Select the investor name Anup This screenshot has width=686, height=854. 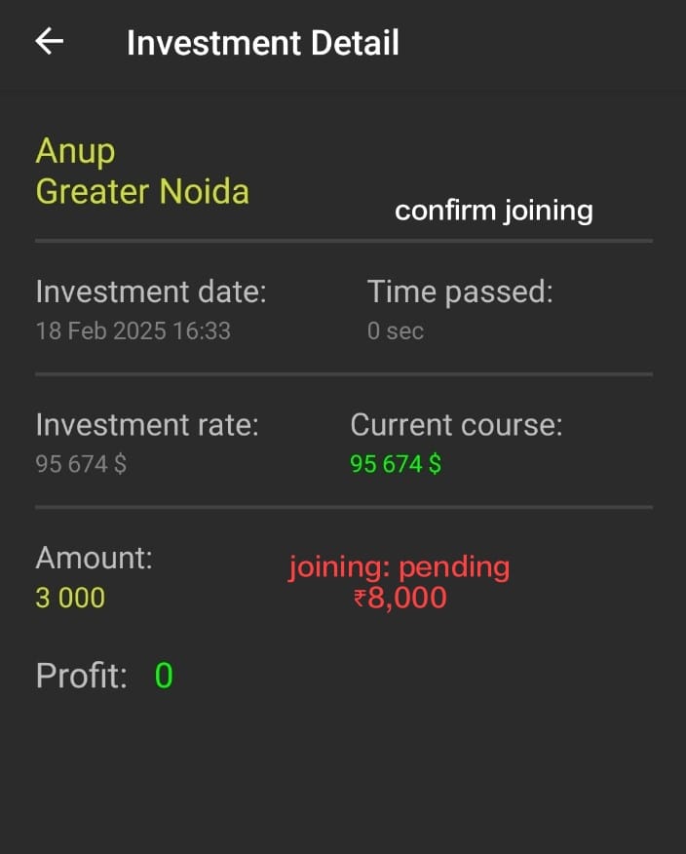75,151
